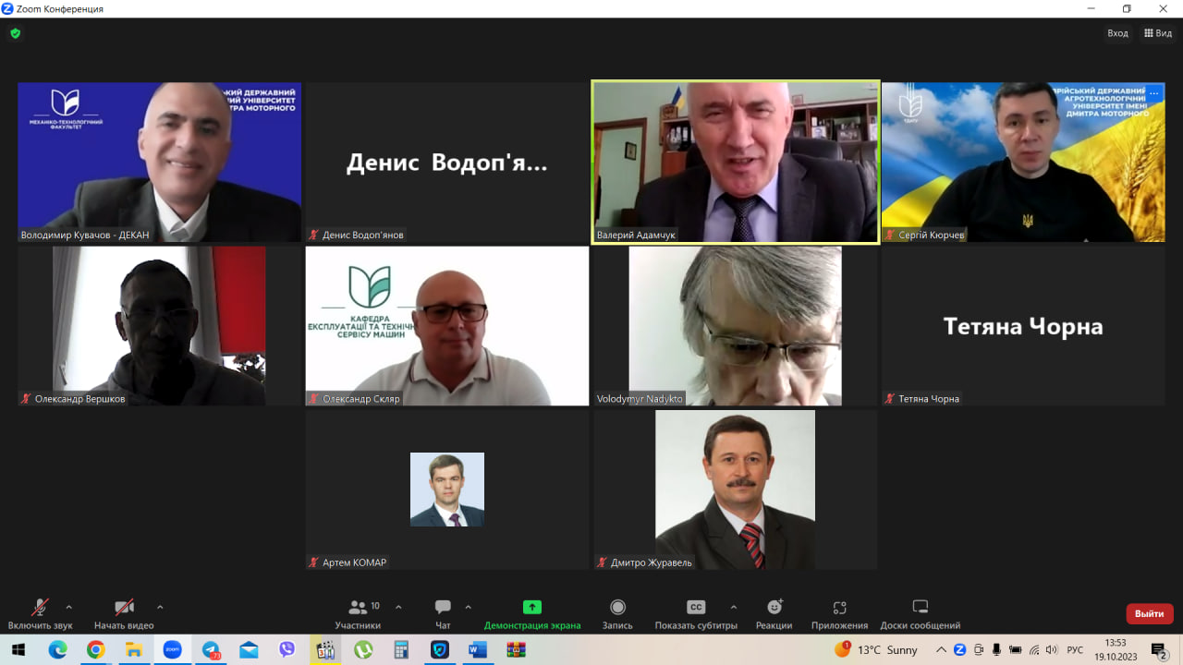Screen dimensions: 1183x665
Task: Click muted mic icon for Олександр Скляр
Action: coord(314,399)
